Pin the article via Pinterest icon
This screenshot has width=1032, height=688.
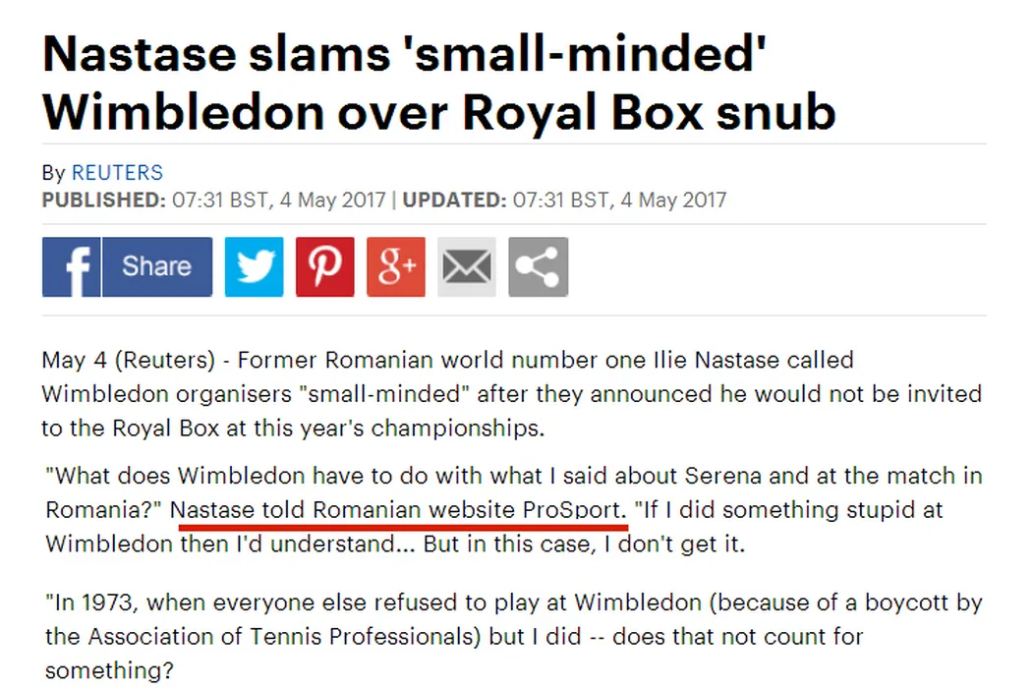coord(324,266)
